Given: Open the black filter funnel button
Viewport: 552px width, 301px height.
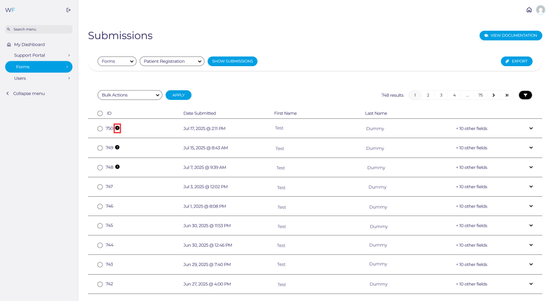Looking at the screenshot, I should (525, 95).
